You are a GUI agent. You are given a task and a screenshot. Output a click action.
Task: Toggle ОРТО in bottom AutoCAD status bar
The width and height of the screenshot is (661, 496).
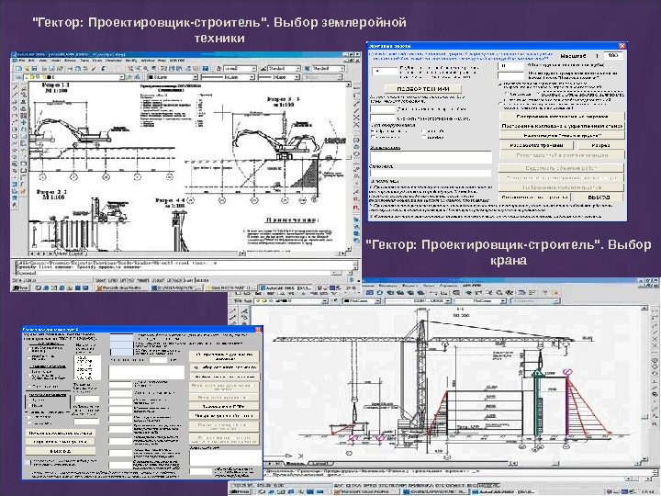point(370,486)
